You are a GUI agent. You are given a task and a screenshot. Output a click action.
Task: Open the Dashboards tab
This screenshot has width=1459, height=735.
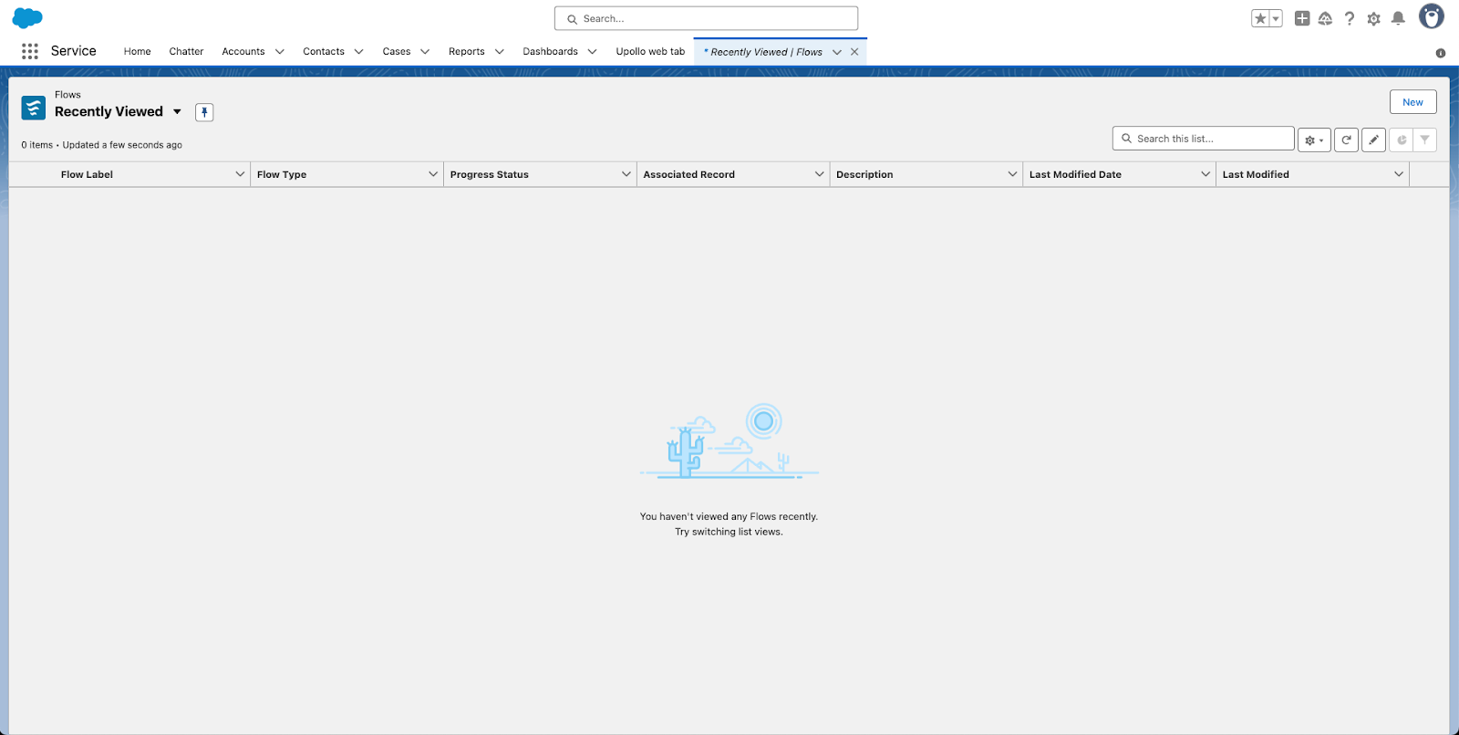click(551, 52)
